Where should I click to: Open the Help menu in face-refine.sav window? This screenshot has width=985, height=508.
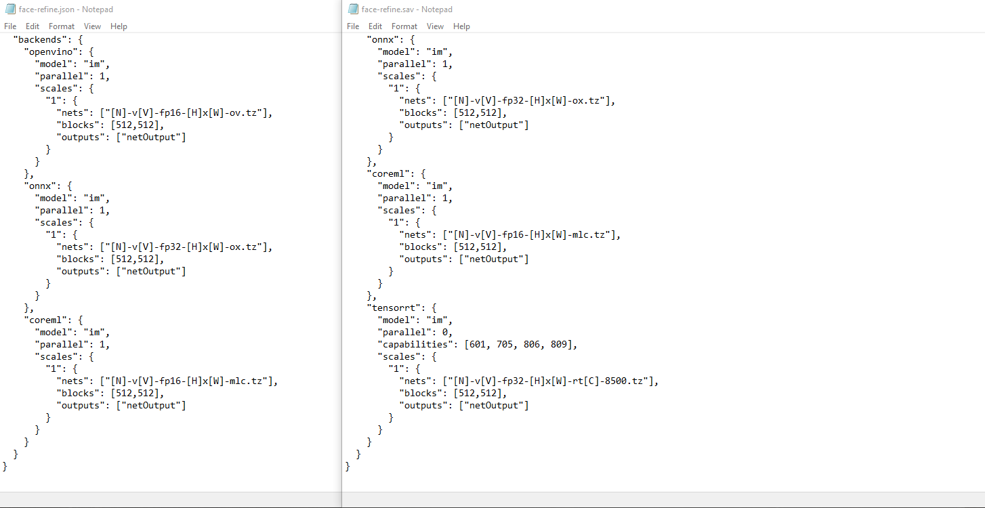(x=461, y=26)
